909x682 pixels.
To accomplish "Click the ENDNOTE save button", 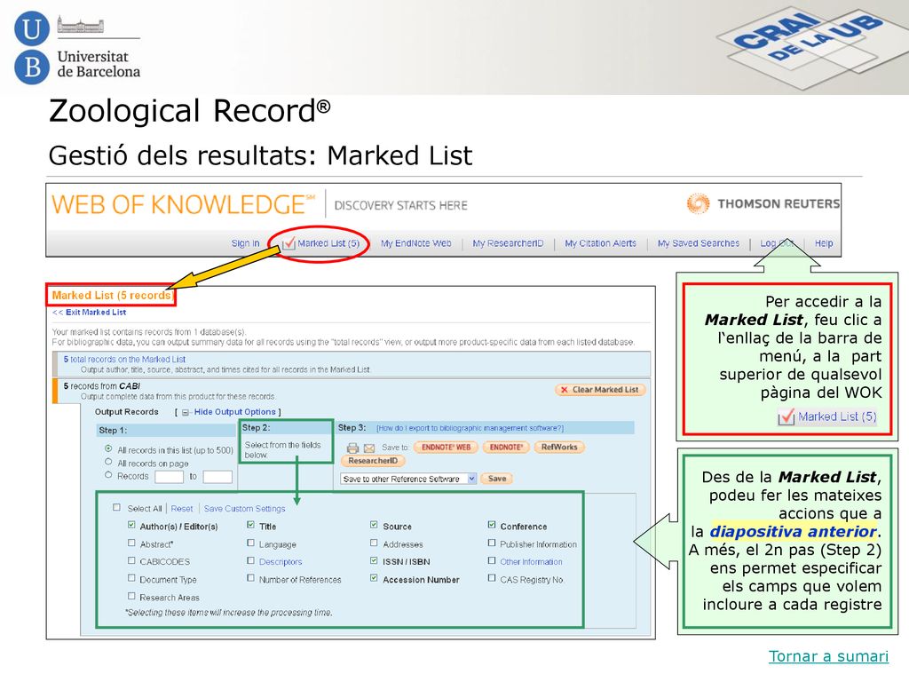I will pos(505,448).
